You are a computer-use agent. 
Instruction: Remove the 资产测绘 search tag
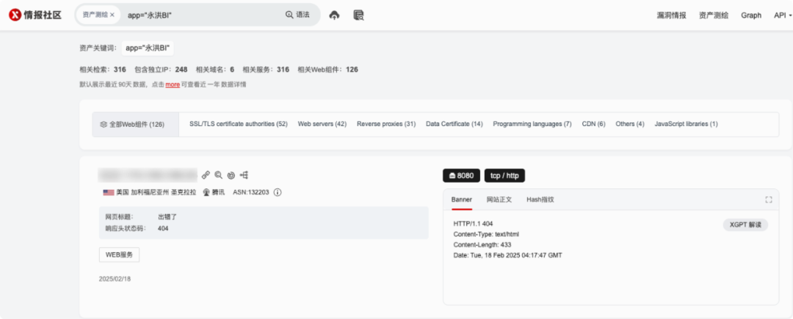pyautogui.click(x=112, y=15)
